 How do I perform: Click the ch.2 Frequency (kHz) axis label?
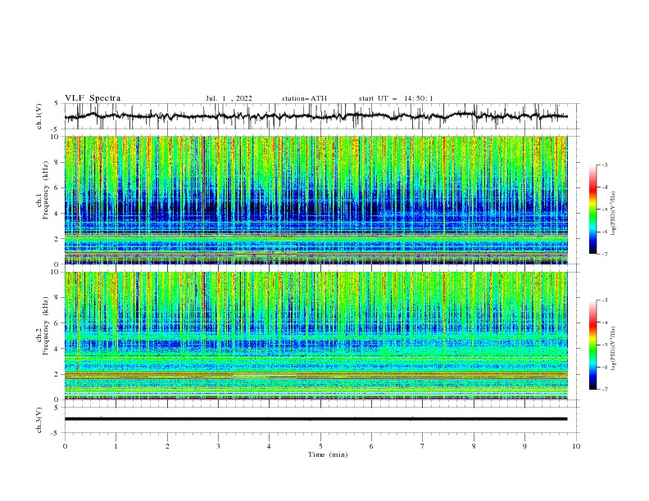tap(43, 326)
